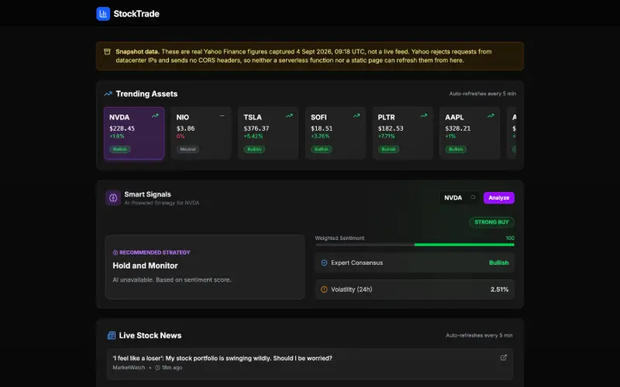620x387 pixels.
Task: Click the Weighted Sentiment score 100
Action: pos(510,238)
